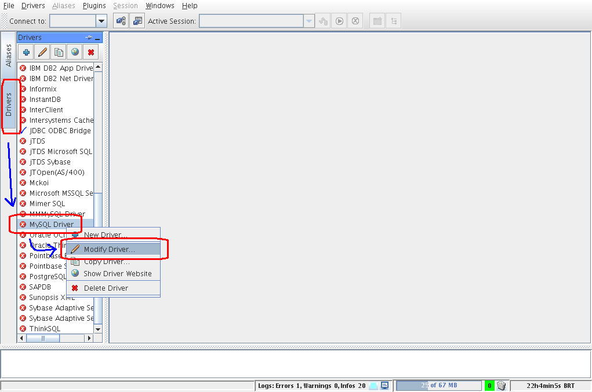The width and height of the screenshot is (592, 392).
Task: Select the InstantDB driver
Action: pyautogui.click(x=56, y=99)
